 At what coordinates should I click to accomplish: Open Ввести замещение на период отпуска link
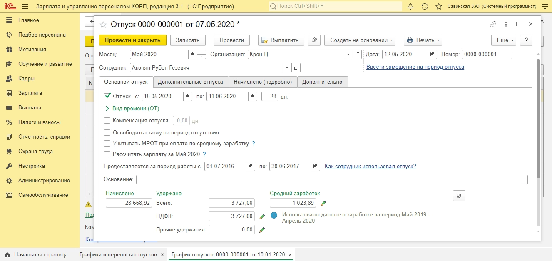(415, 67)
